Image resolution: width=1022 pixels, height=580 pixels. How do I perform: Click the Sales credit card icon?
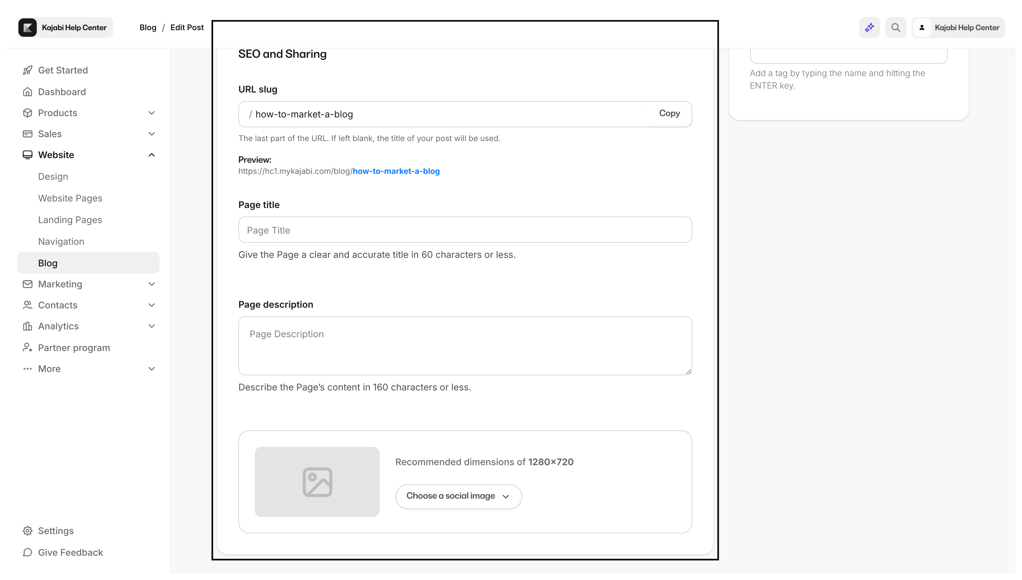click(x=27, y=134)
